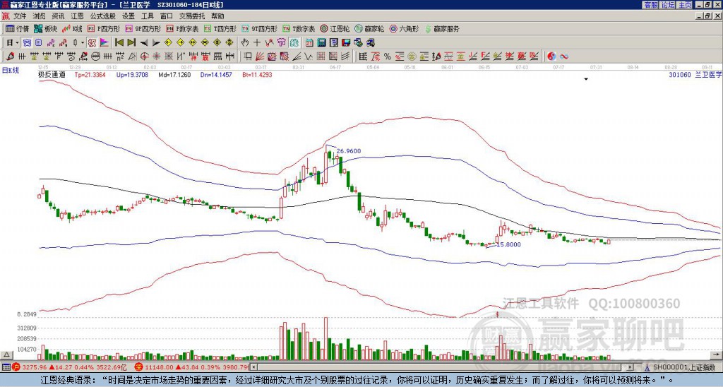
Task: Click the K线 toolbar button
Action: (72, 28)
